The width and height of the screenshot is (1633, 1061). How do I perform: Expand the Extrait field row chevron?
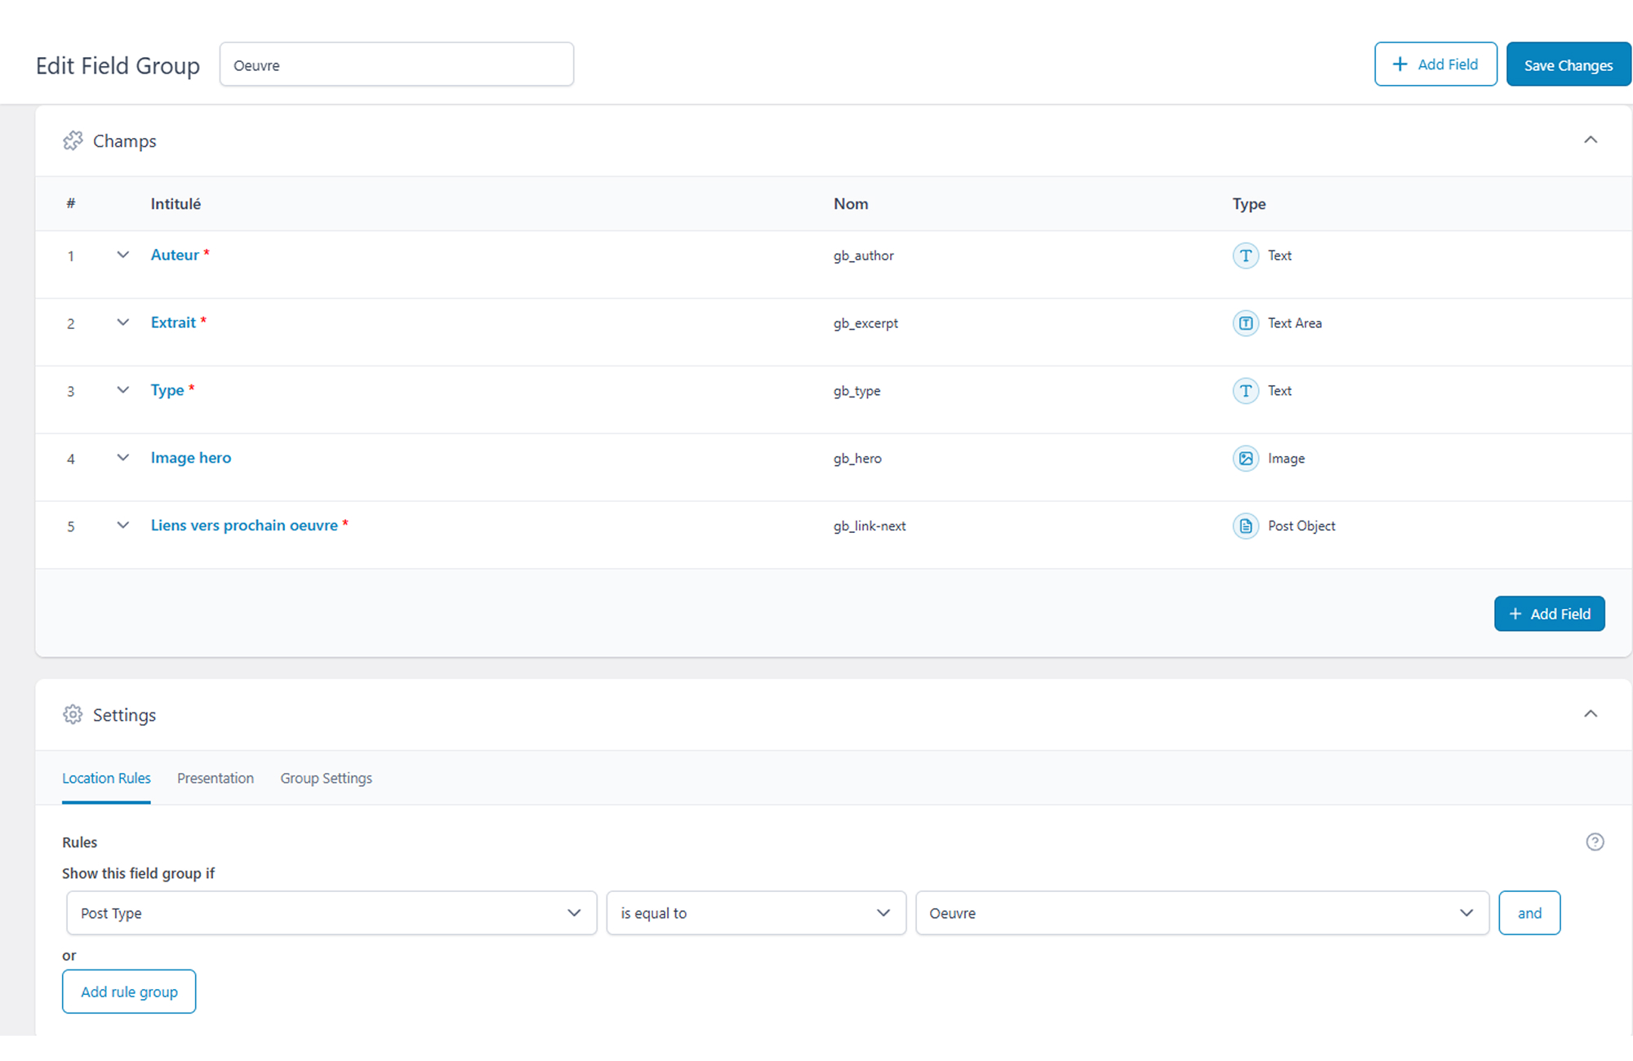(122, 322)
